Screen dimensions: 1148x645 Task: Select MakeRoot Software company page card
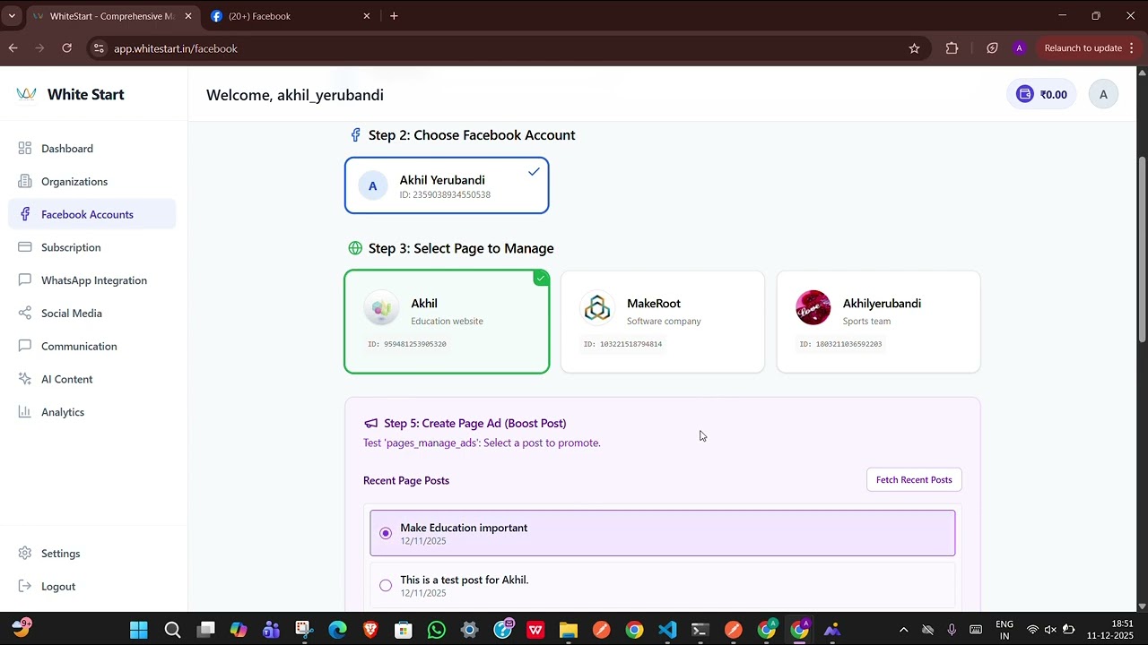(x=663, y=322)
